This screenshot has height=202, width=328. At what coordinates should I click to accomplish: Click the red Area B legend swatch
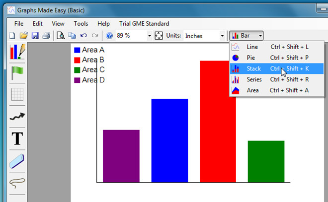[77, 60]
